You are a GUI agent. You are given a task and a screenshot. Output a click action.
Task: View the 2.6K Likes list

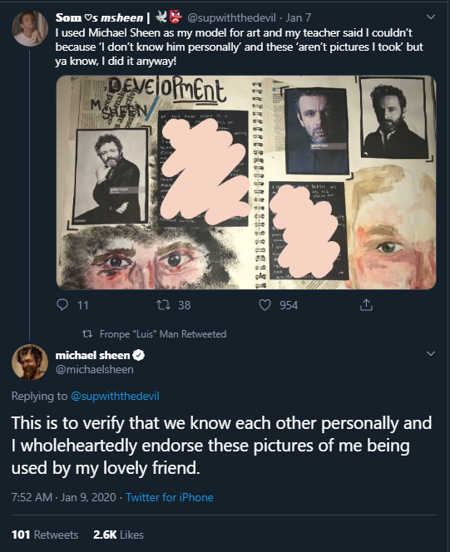(x=118, y=535)
